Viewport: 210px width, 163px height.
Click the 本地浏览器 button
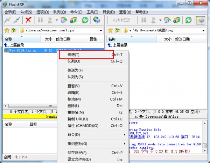coord(121,20)
